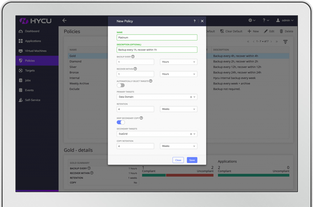This screenshot has height=207, width=313.
Task: Select the Diamond policy row
Action: pos(75,61)
